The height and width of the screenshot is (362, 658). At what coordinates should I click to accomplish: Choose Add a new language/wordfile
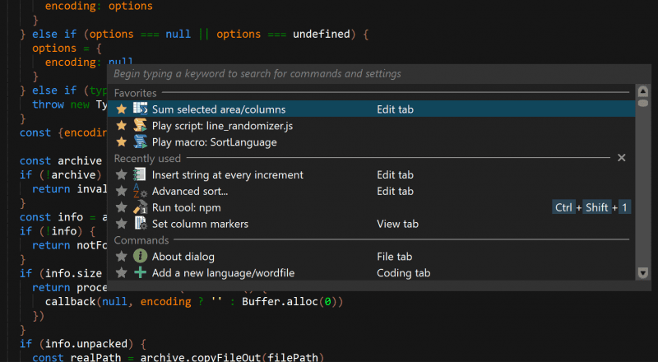[x=372, y=272]
